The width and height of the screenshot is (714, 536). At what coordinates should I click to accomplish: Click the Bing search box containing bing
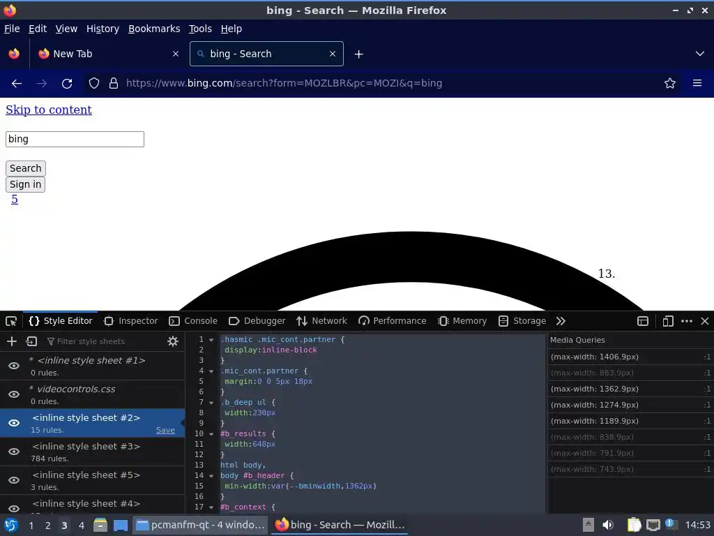pos(75,139)
